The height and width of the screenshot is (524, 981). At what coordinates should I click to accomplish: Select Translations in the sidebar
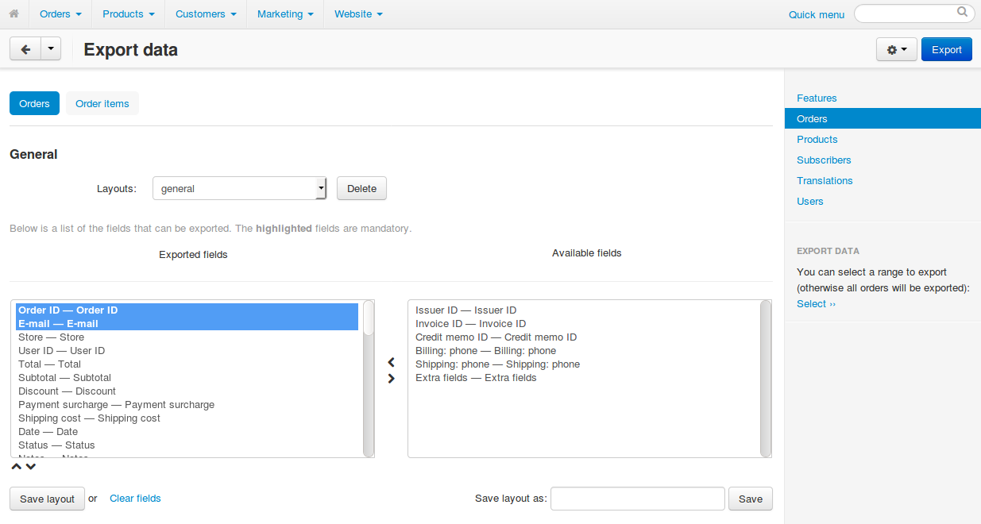(825, 181)
